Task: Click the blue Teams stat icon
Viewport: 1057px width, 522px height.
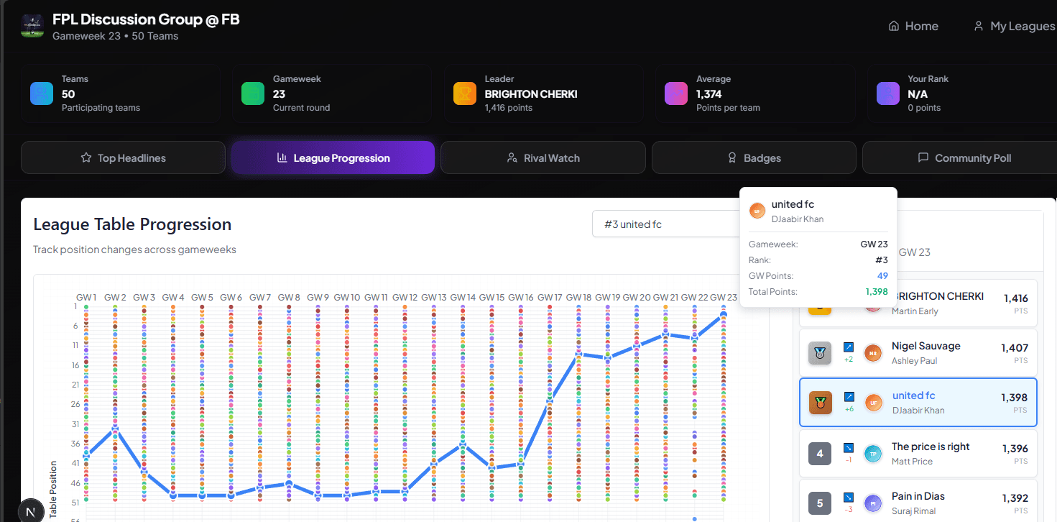Action: tap(42, 93)
